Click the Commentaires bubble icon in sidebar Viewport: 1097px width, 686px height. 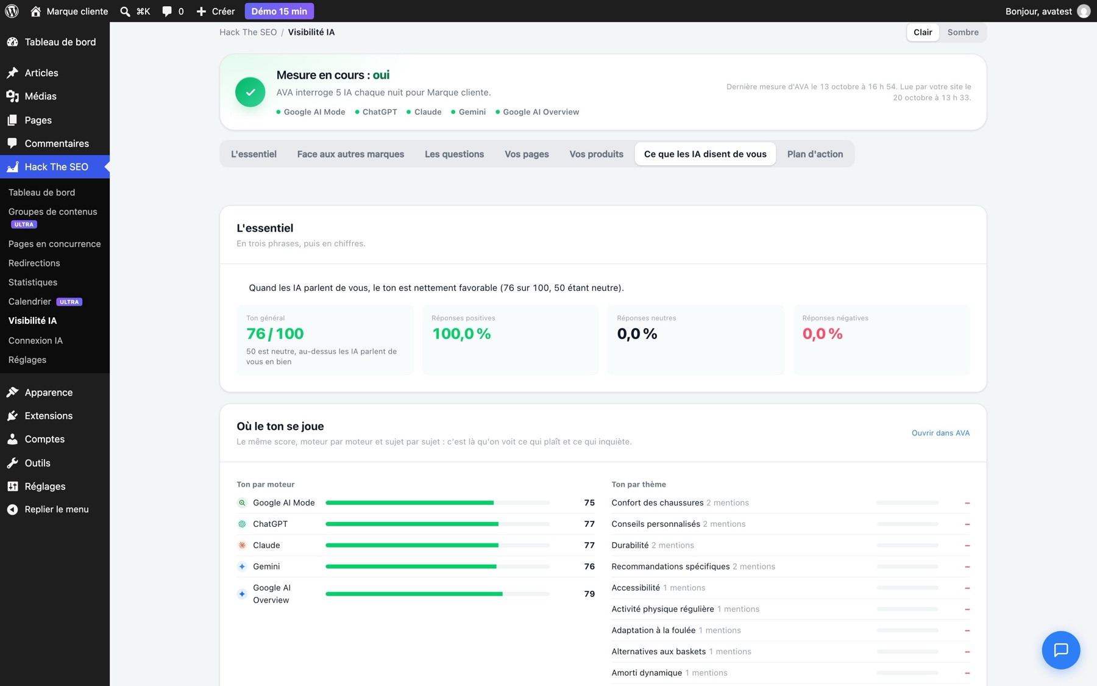(x=12, y=143)
